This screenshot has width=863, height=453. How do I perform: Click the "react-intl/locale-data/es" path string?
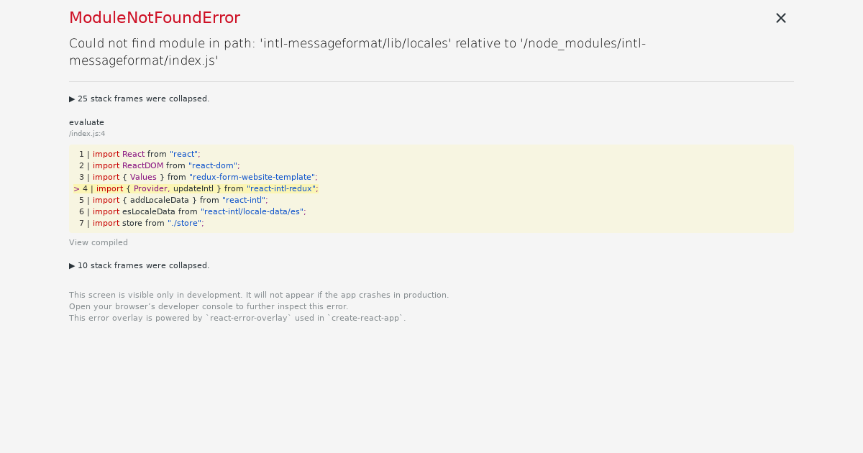pos(252,211)
